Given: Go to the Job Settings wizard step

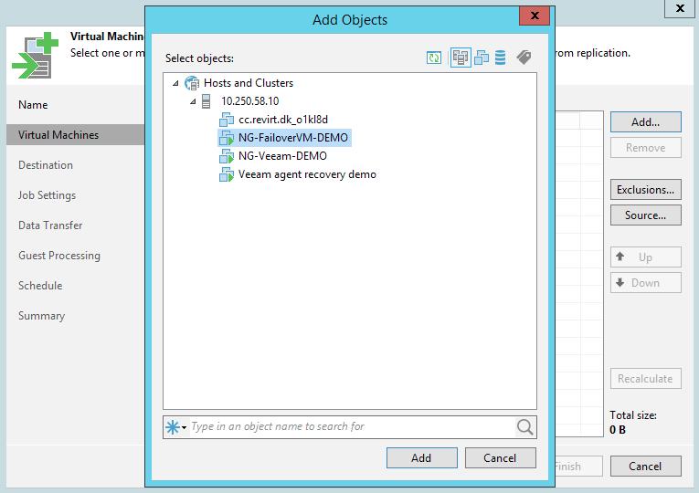Looking at the screenshot, I should [x=47, y=195].
